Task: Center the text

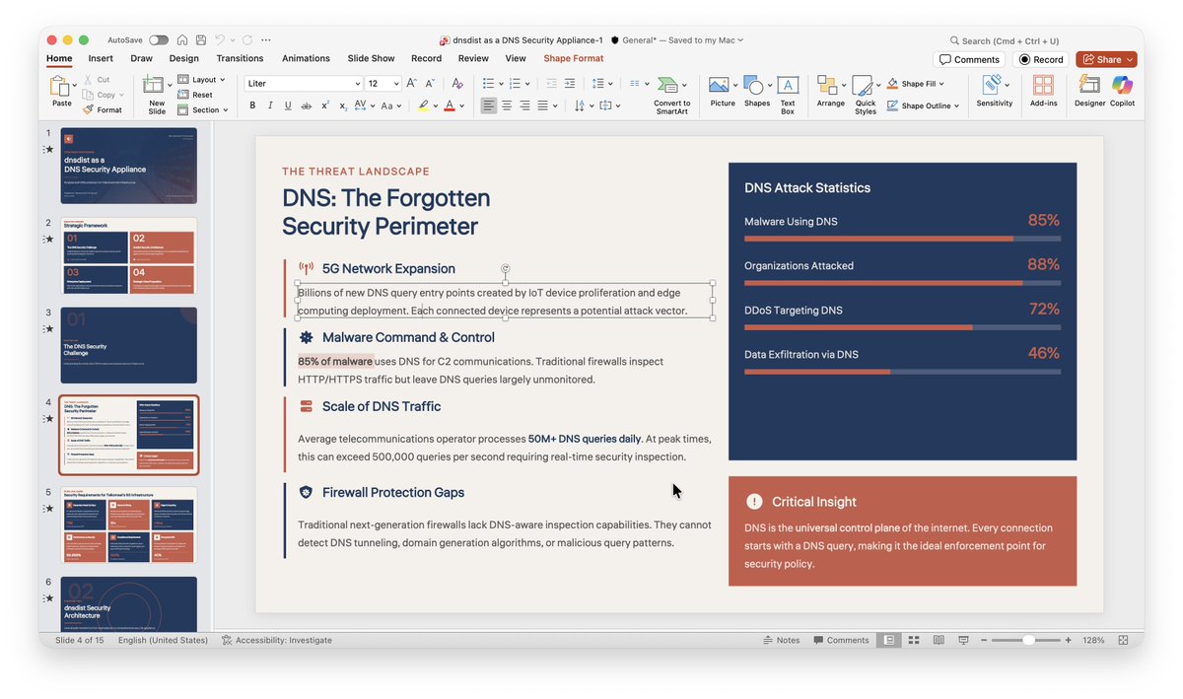Action: click(x=507, y=105)
